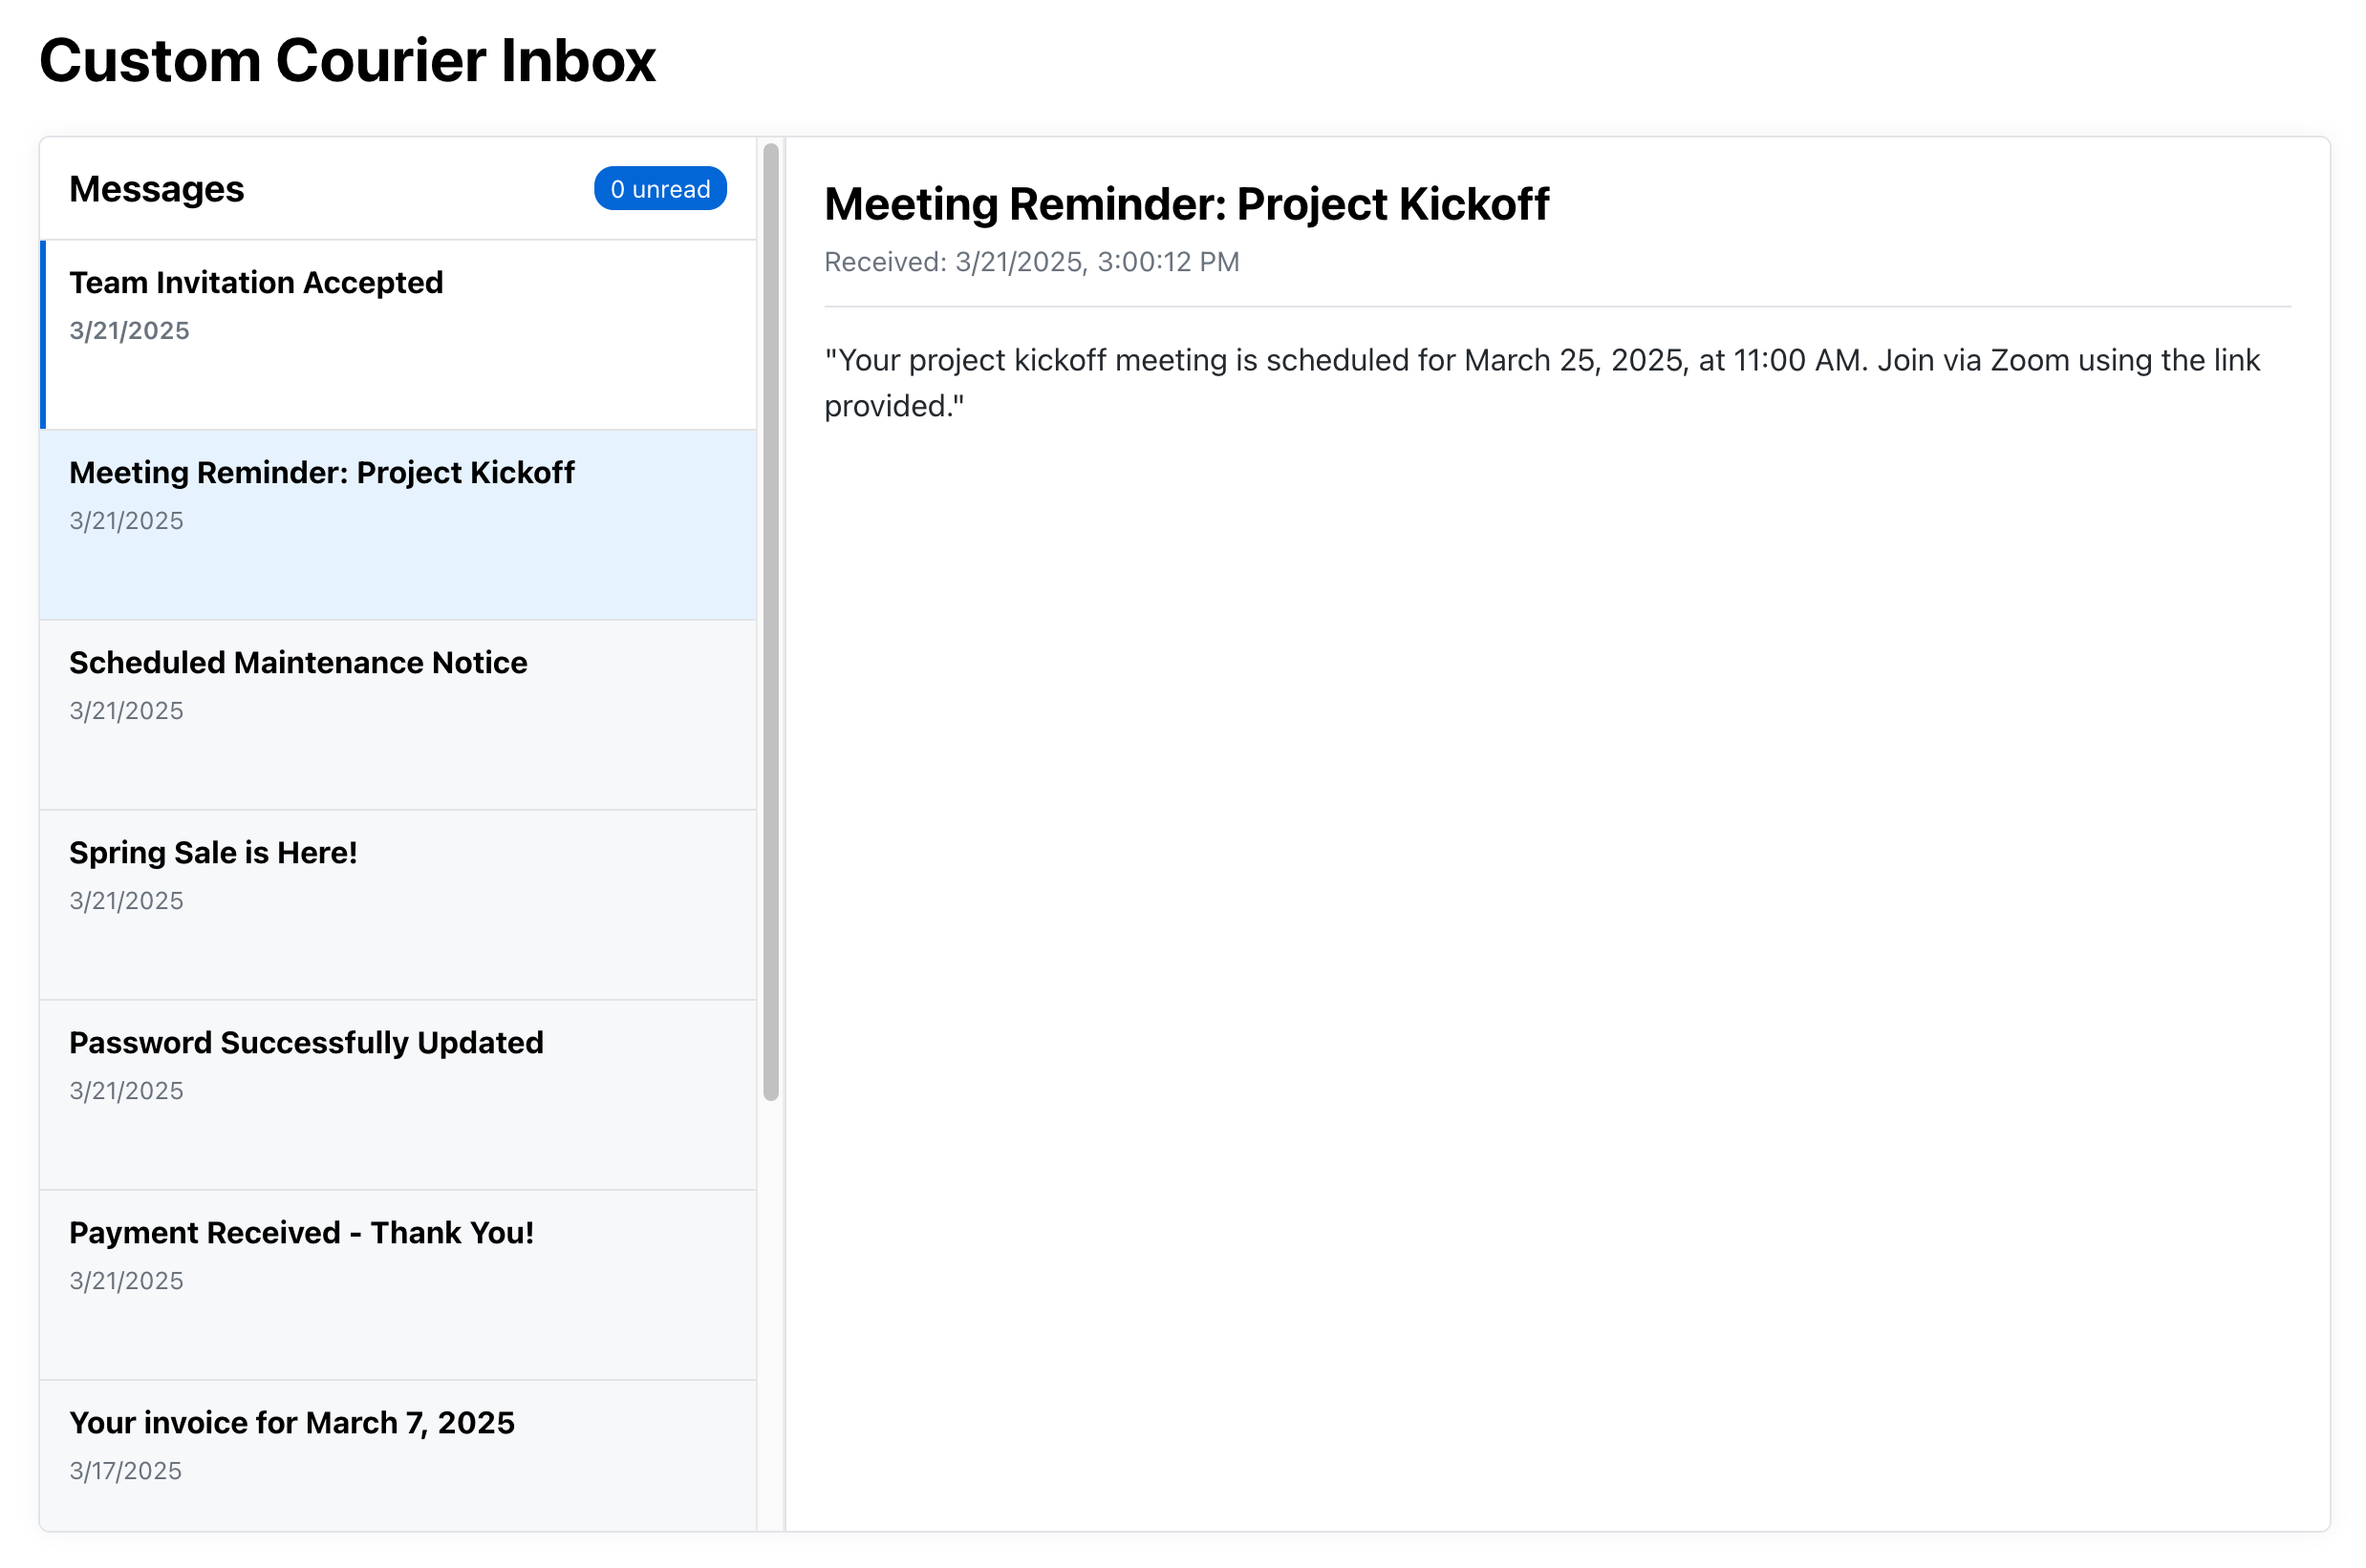This screenshot has width=2366, height=1568.
Task: Click the date under Spring Sale is Here!
Action: coord(126,900)
